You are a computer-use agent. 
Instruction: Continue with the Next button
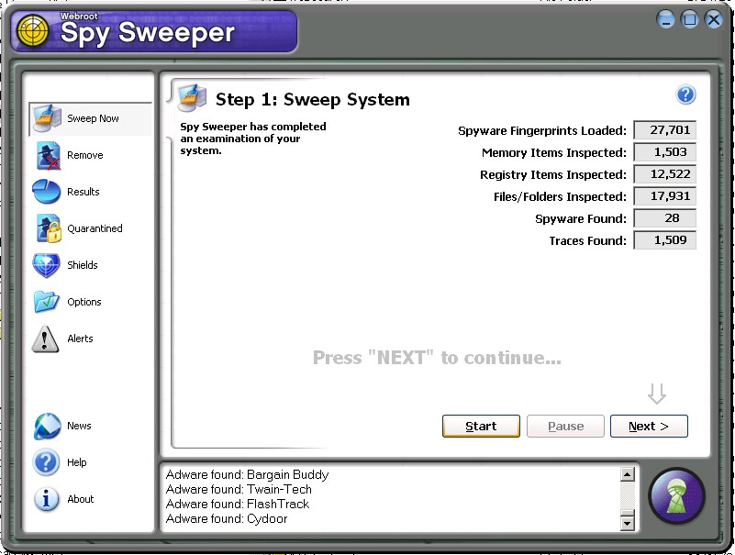[x=649, y=426]
